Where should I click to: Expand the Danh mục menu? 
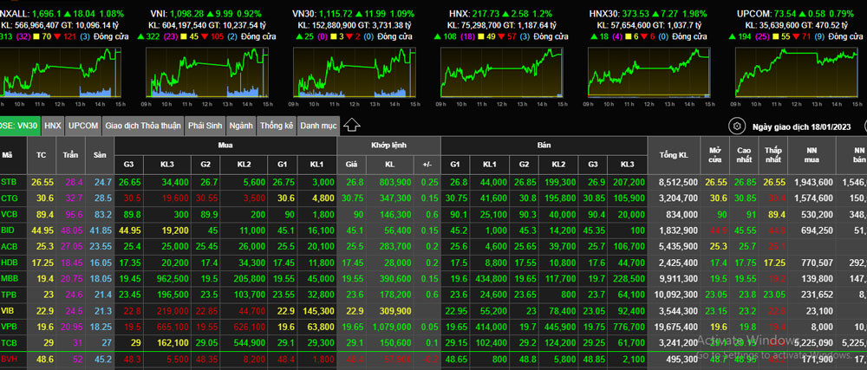(317, 126)
